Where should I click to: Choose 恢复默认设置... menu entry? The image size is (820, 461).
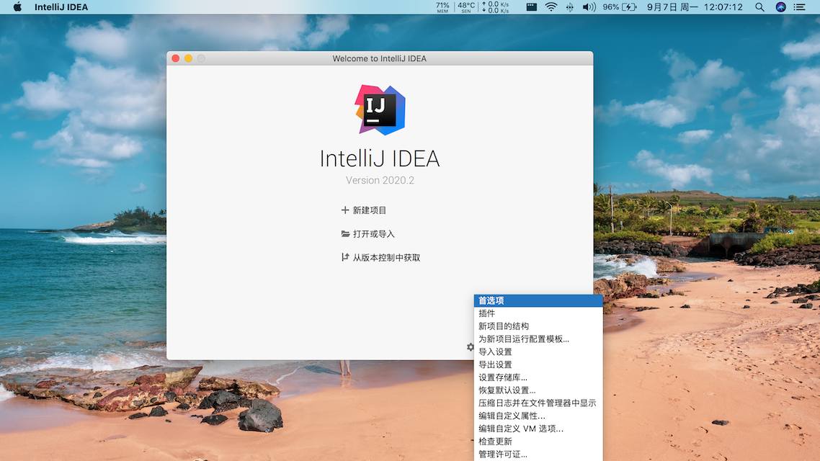538,390
